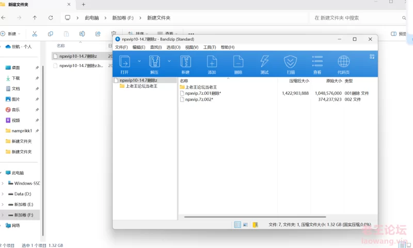Open the 帮助(H) menu in Bandizip
Screen dimensions: 413x248
click(x=227, y=47)
